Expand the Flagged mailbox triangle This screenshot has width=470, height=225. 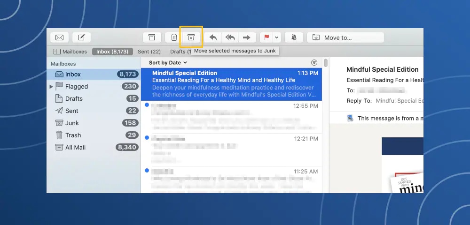(x=51, y=87)
